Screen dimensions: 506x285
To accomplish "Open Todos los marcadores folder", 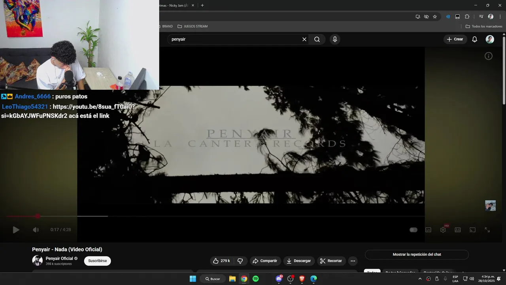I will [484, 26].
